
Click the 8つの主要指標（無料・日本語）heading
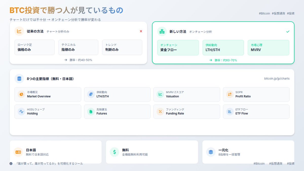[x=50, y=79]
